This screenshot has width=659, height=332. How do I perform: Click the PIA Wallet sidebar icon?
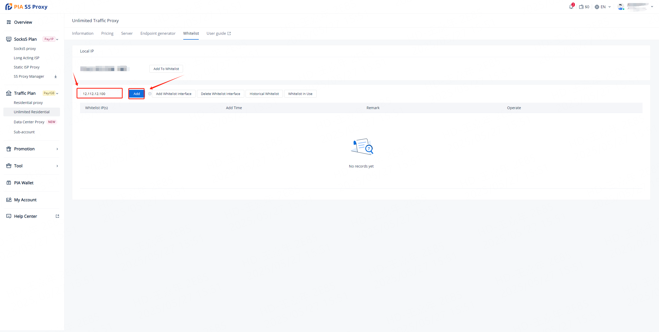(x=9, y=183)
